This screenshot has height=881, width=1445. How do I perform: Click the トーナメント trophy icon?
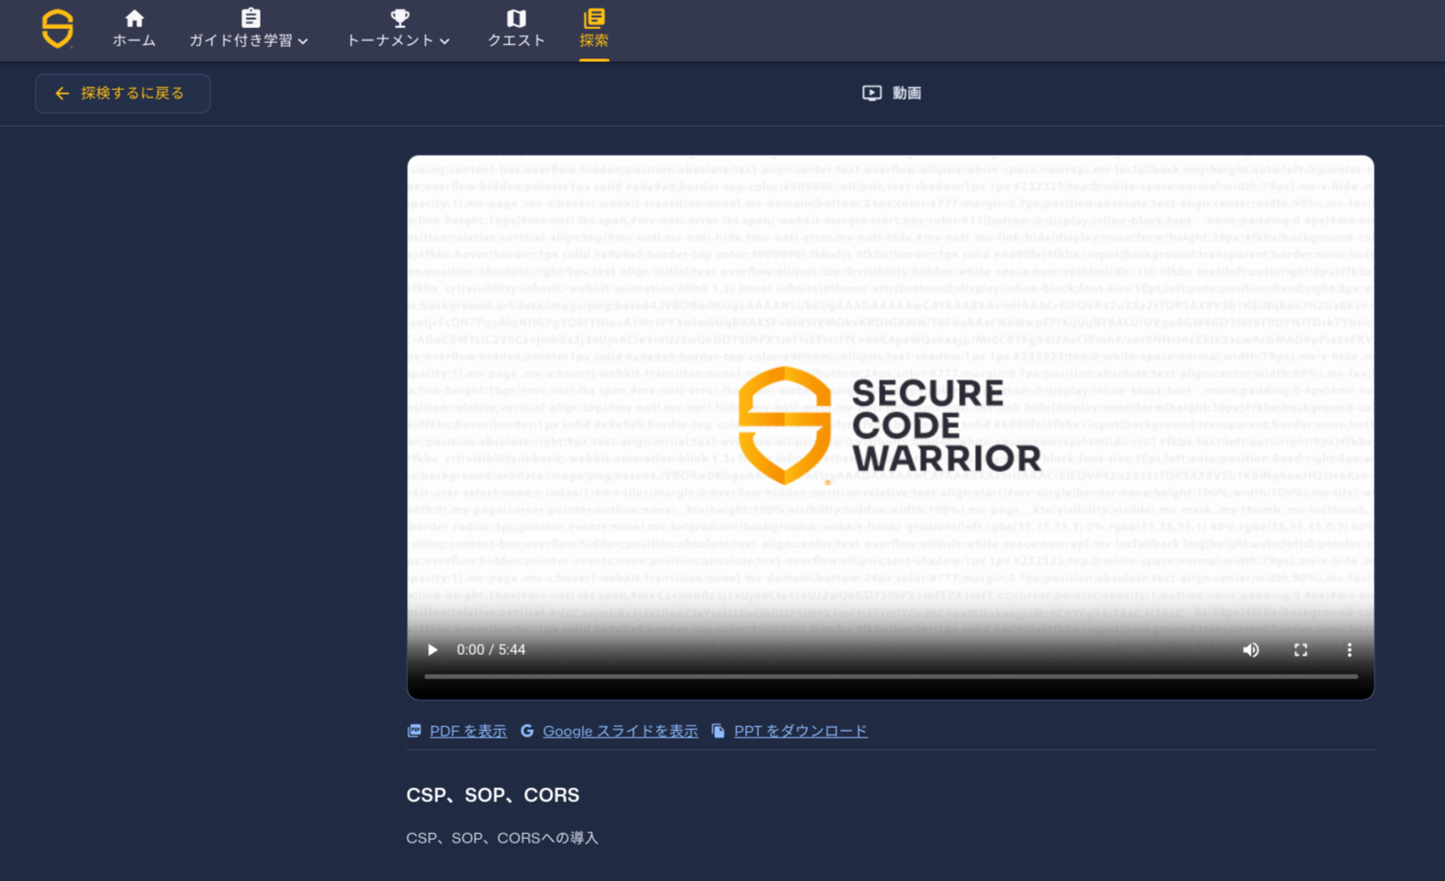tap(400, 18)
